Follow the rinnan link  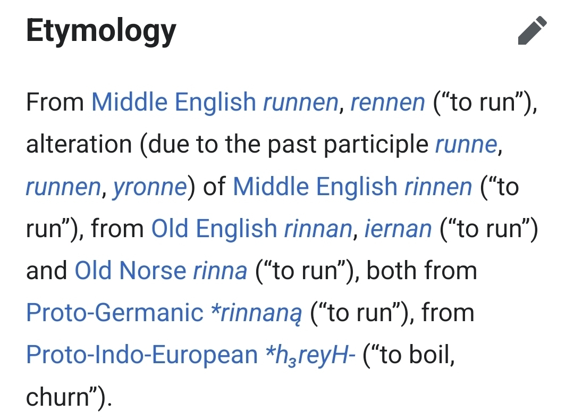pos(318,229)
